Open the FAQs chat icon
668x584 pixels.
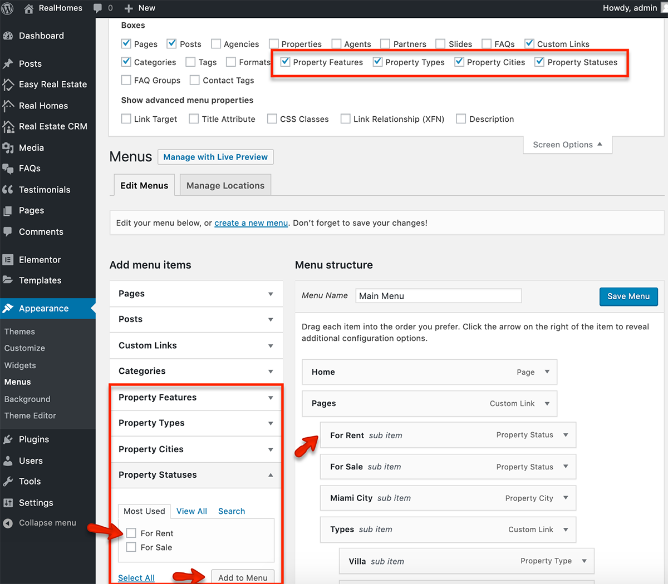(x=8, y=169)
